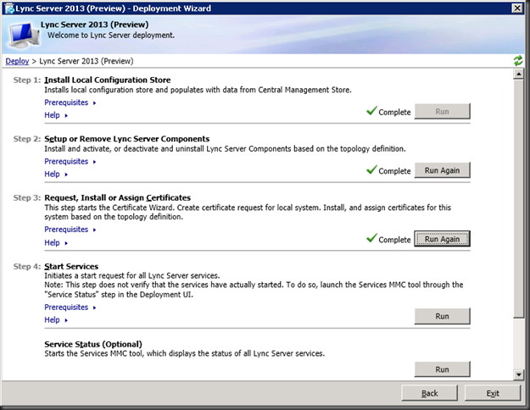Screen dimensions: 530x410
Task: Click Run Again for the Certificates step
Action: coord(442,239)
